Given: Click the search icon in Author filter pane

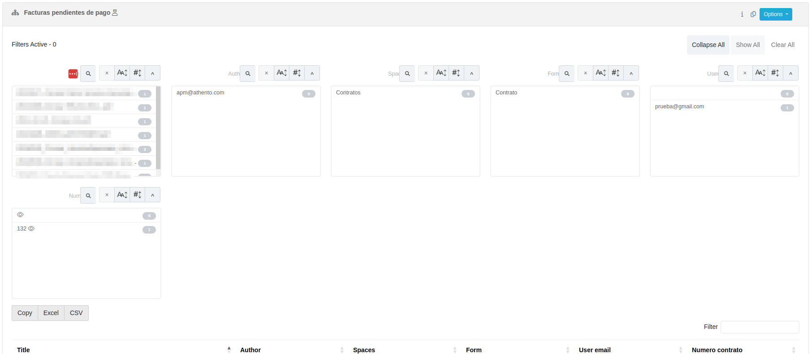Looking at the screenshot, I should 248,73.
